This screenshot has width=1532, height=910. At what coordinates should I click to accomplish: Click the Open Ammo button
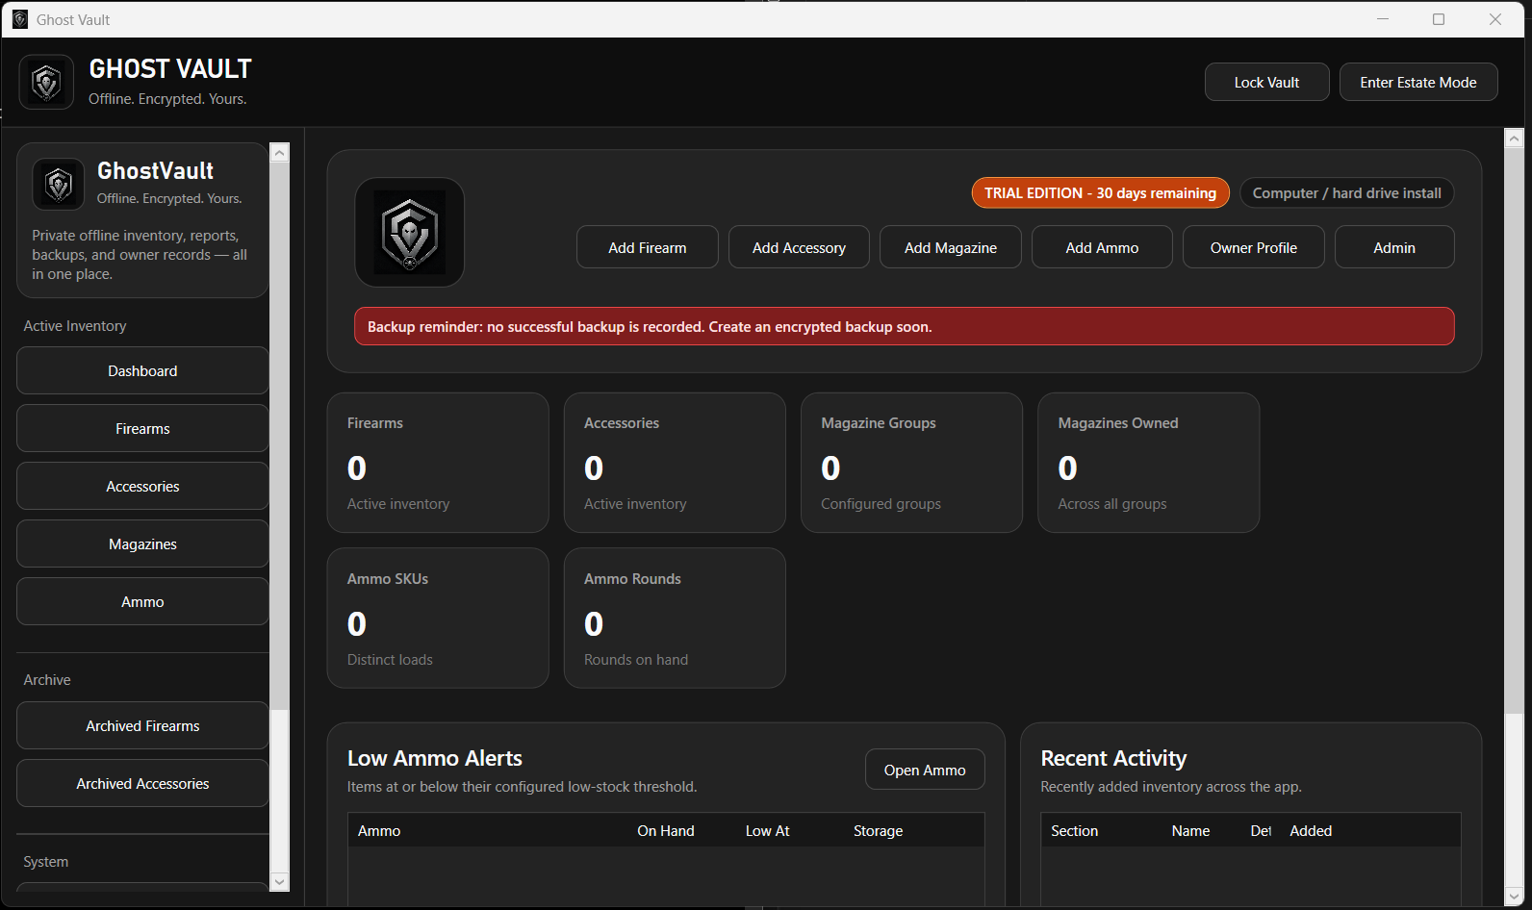[x=925, y=770]
